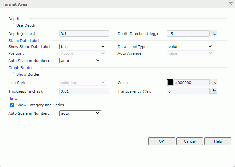Click the Transparency percent input field
Image resolution: width=235 pixels, height=167 pixels.
tap(188, 91)
